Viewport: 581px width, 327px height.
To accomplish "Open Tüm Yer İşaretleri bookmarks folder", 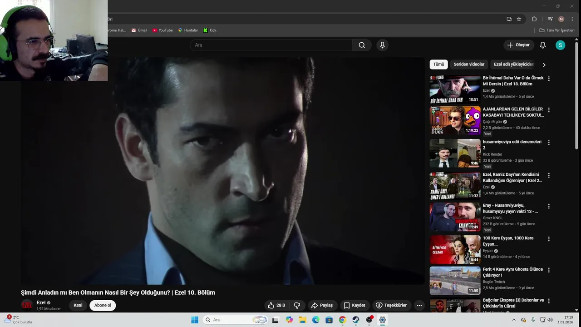I will (556, 30).
